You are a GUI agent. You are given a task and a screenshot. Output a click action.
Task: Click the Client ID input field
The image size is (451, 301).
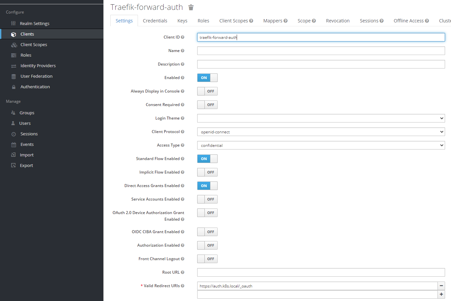321,37
